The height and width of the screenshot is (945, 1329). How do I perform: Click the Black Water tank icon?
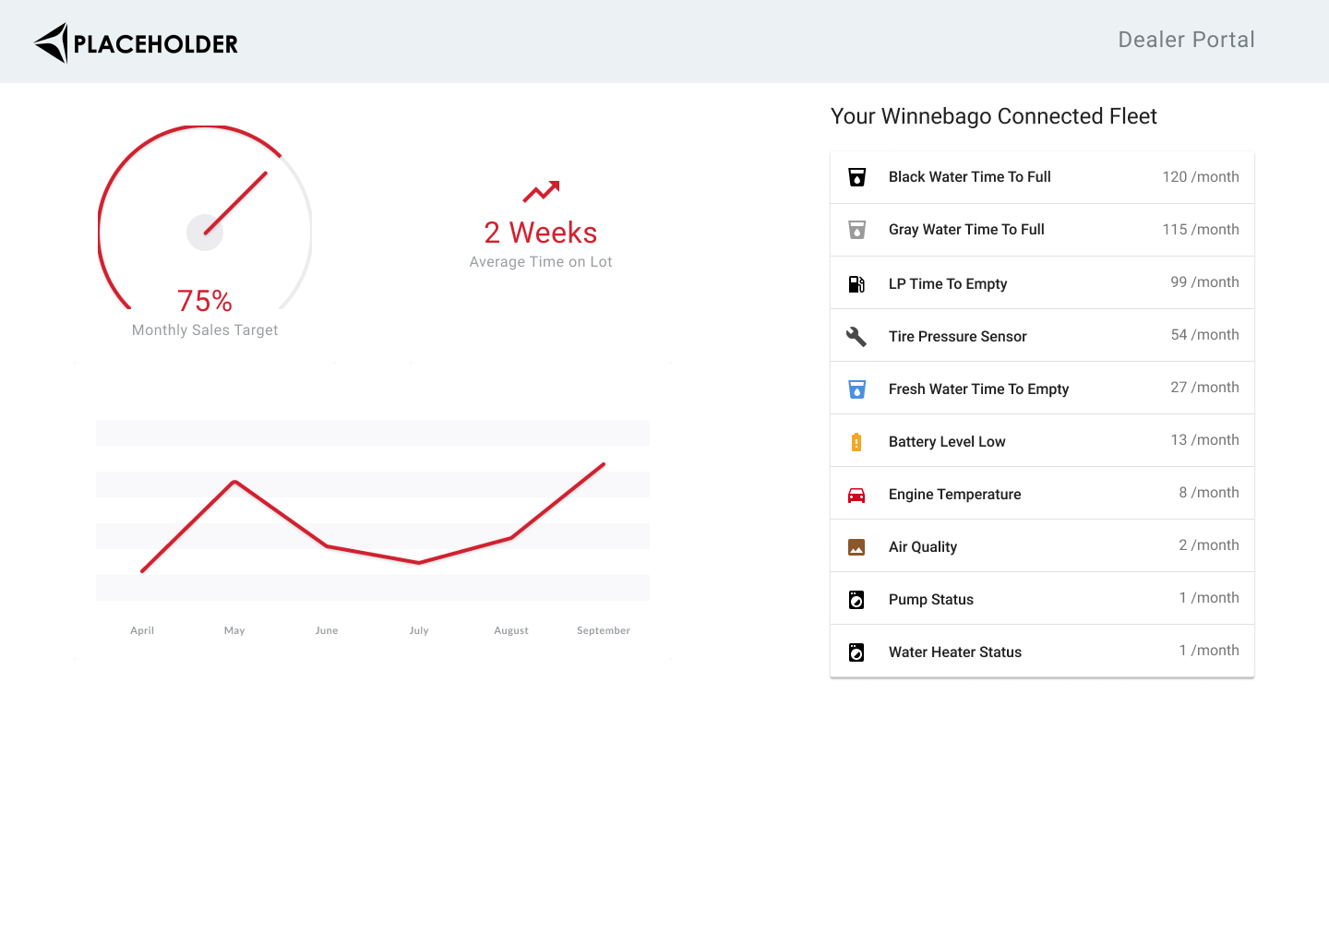[x=856, y=177]
